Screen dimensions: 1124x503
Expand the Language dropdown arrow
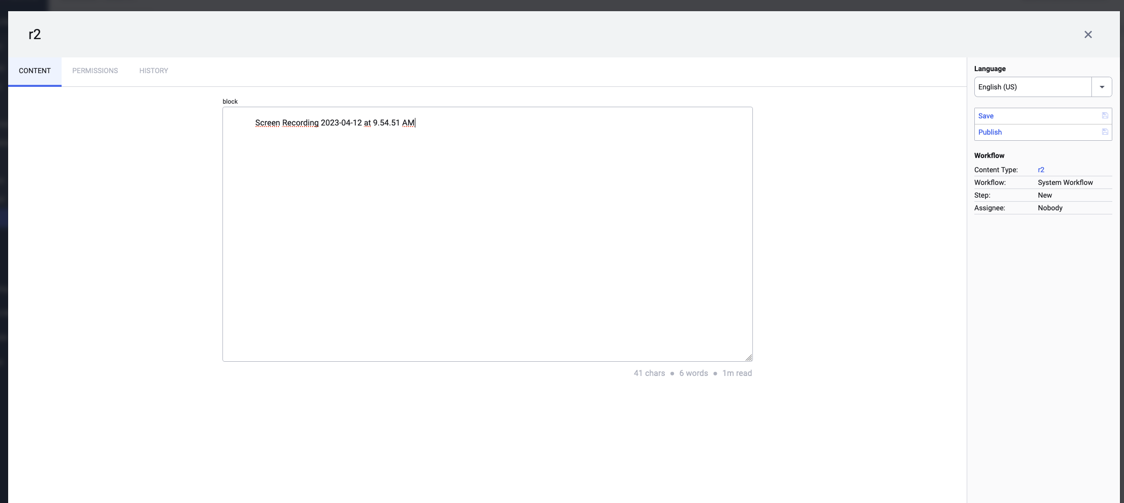pyautogui.click(x=1102, y=86)
